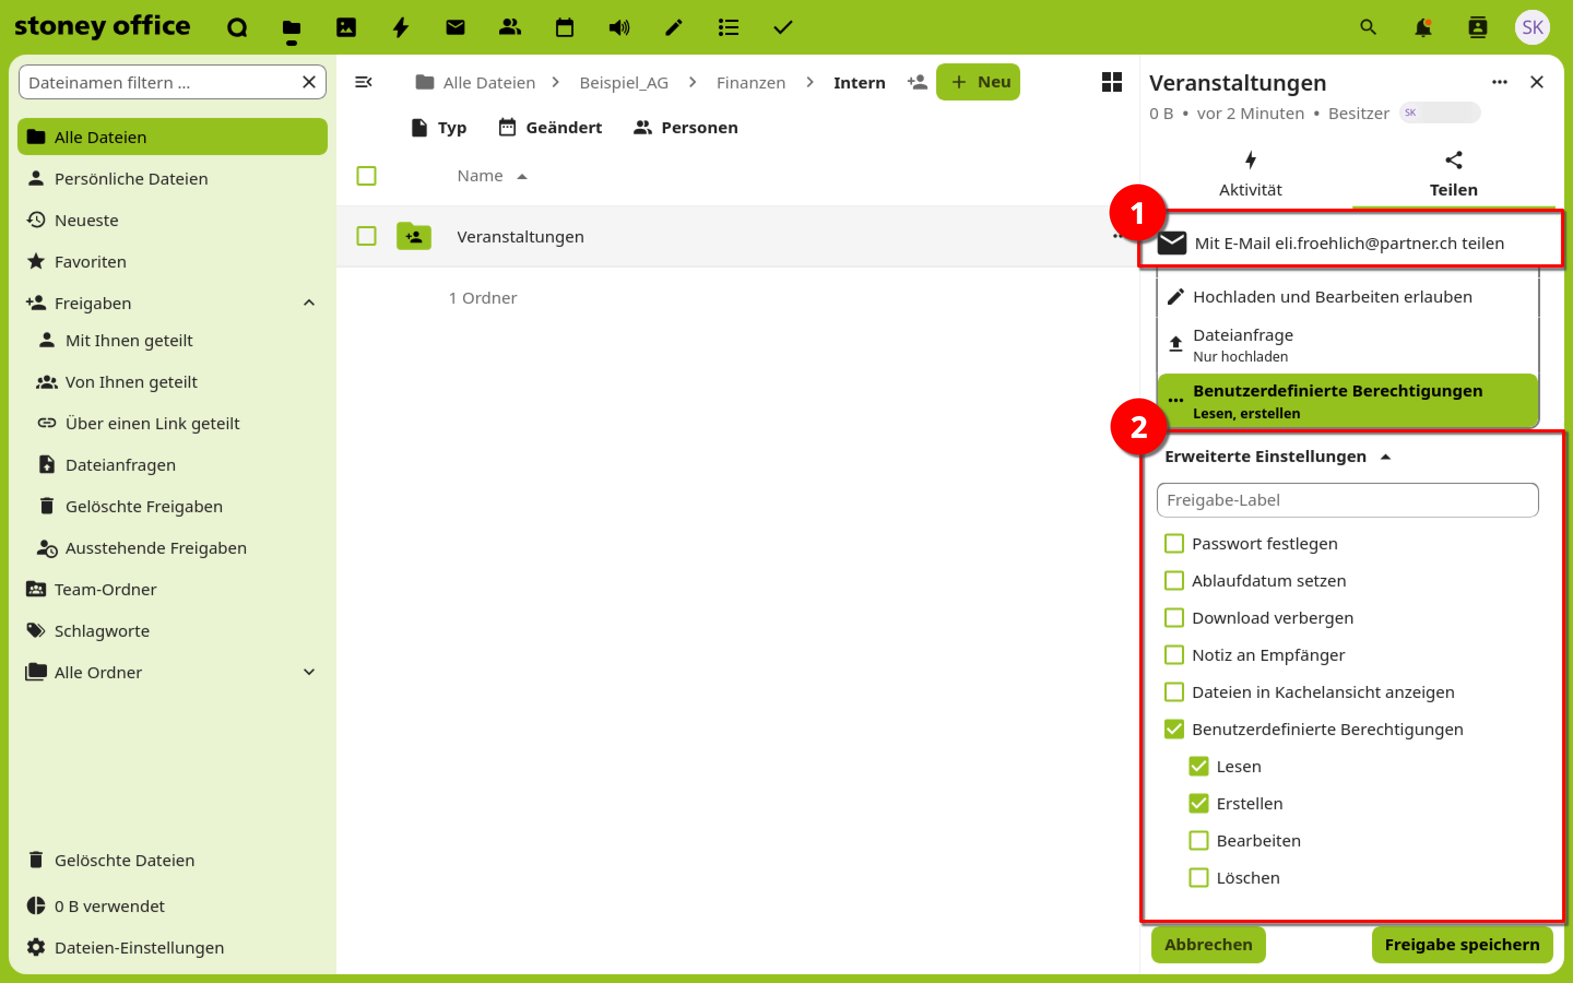Click the Talk speech bubble icon

[x=236, y=27]
